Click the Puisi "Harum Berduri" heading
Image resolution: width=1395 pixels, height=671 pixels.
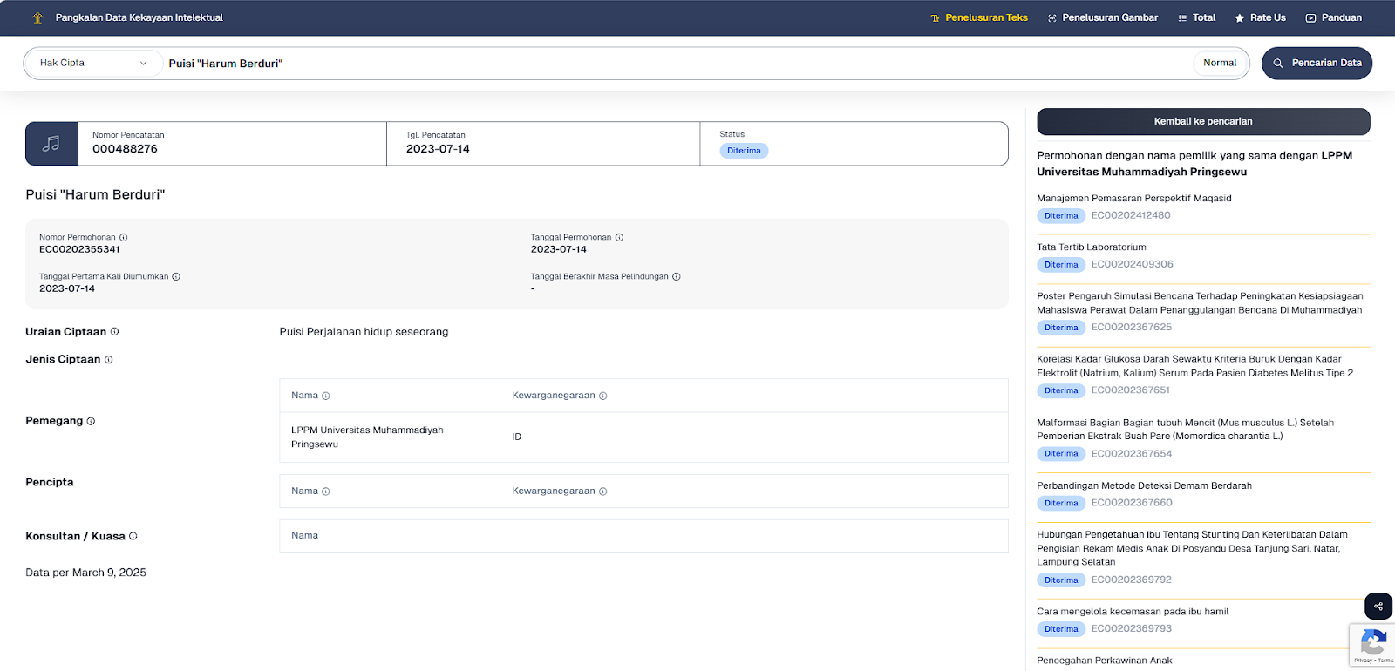click(x=95, y=194)
